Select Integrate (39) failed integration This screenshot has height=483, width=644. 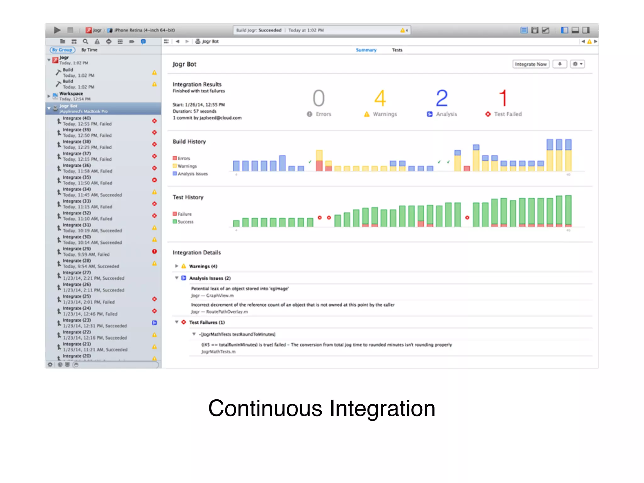pos(103,133)
